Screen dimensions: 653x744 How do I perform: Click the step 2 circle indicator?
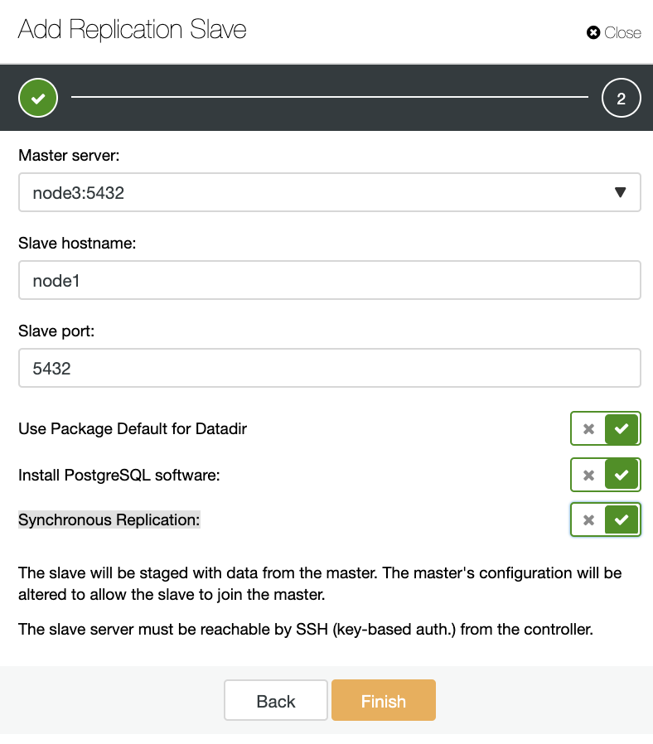tap(622, 98)
